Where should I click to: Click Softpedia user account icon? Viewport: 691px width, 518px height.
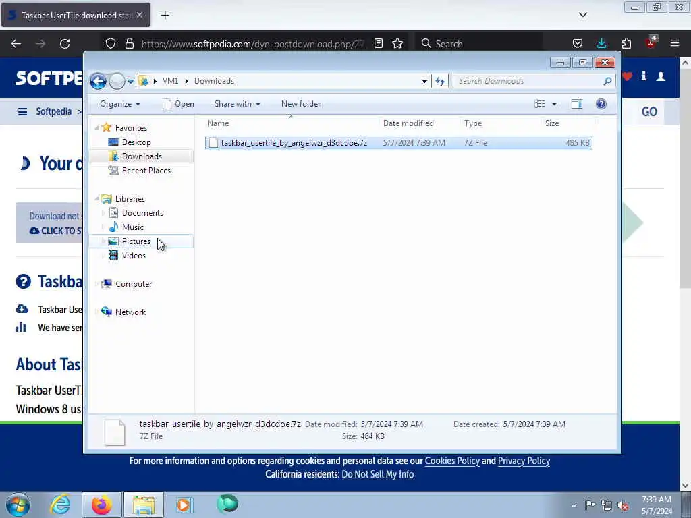pyautogui.click(x=661, y=76)
